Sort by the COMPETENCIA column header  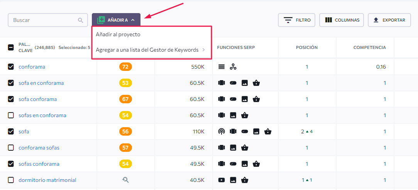pos(369,47)
